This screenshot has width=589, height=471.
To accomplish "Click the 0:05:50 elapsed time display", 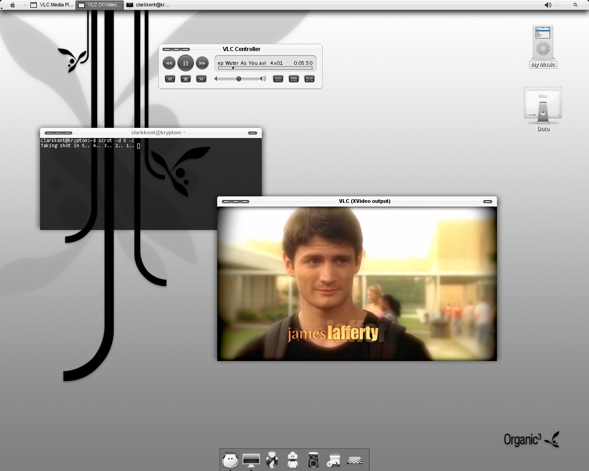I will (303, 63).
